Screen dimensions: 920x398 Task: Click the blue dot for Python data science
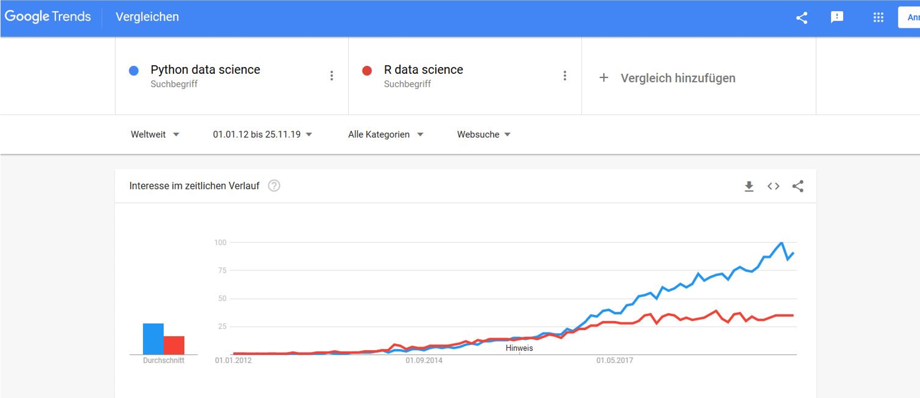tap(133, 71)
